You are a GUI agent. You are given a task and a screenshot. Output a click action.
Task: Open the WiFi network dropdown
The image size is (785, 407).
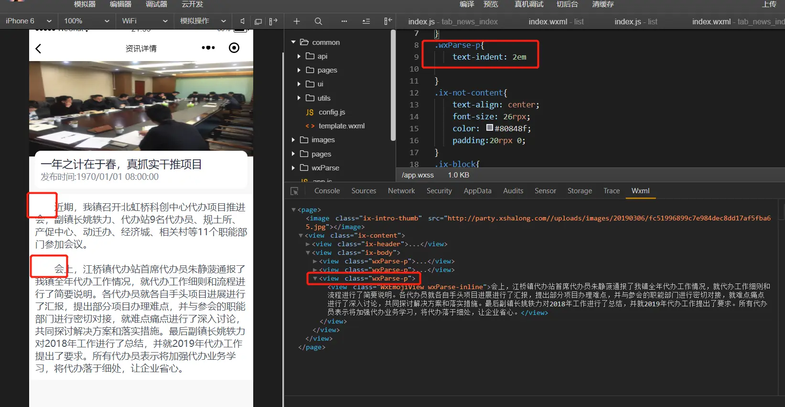click(x=144, y=21)
